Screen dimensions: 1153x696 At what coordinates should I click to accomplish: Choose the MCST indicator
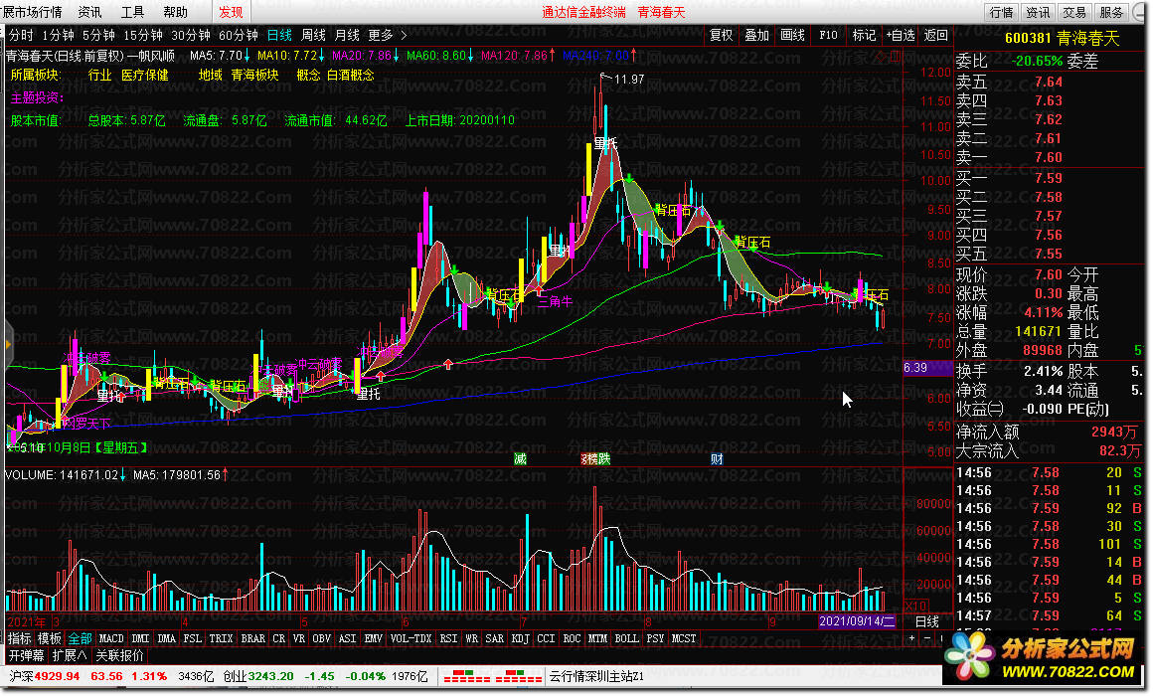click(683, 638)
